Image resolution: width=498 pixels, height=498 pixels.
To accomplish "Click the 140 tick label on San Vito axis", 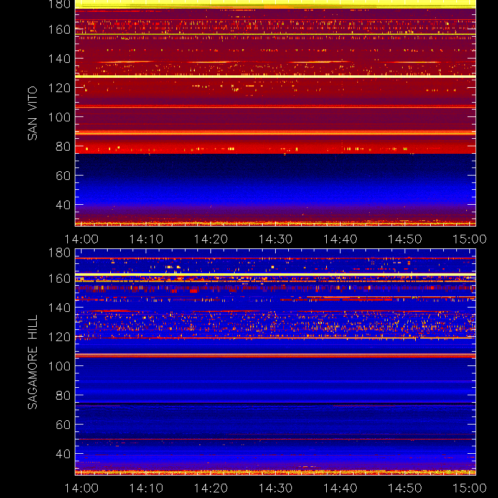I will (59, 59).
